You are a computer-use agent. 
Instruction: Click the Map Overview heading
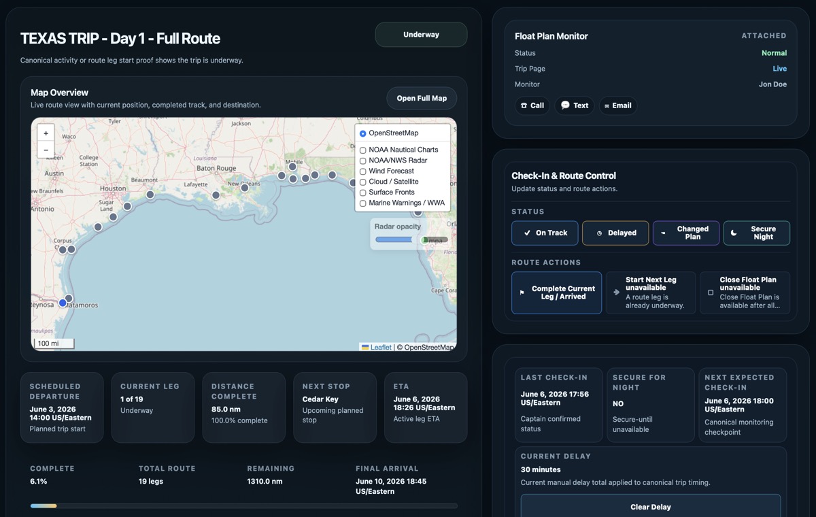click(60, 93)
